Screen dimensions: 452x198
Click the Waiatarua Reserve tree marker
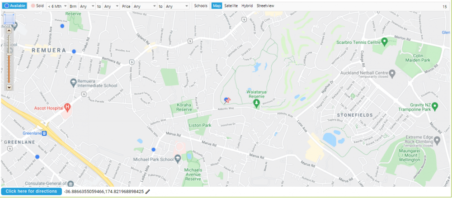256,104
